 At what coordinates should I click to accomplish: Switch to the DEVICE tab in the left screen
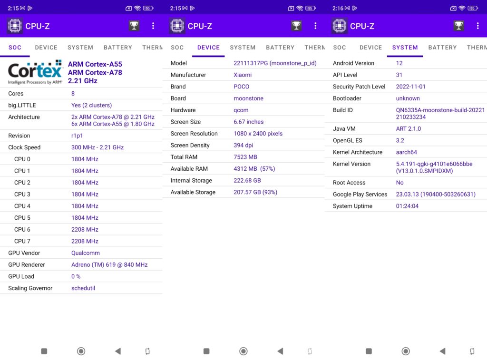point(46,48)
